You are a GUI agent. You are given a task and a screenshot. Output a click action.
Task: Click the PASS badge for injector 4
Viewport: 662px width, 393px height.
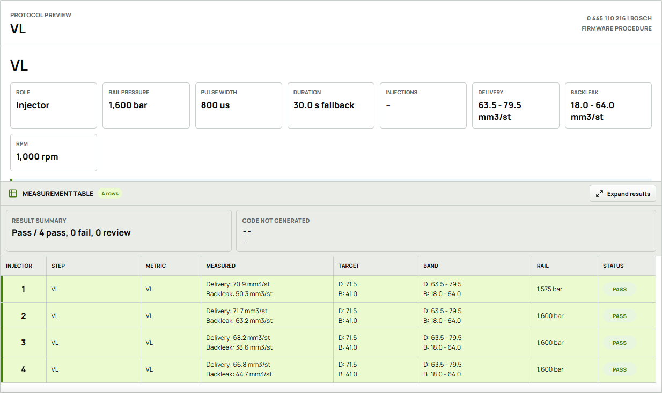(620, 369)
